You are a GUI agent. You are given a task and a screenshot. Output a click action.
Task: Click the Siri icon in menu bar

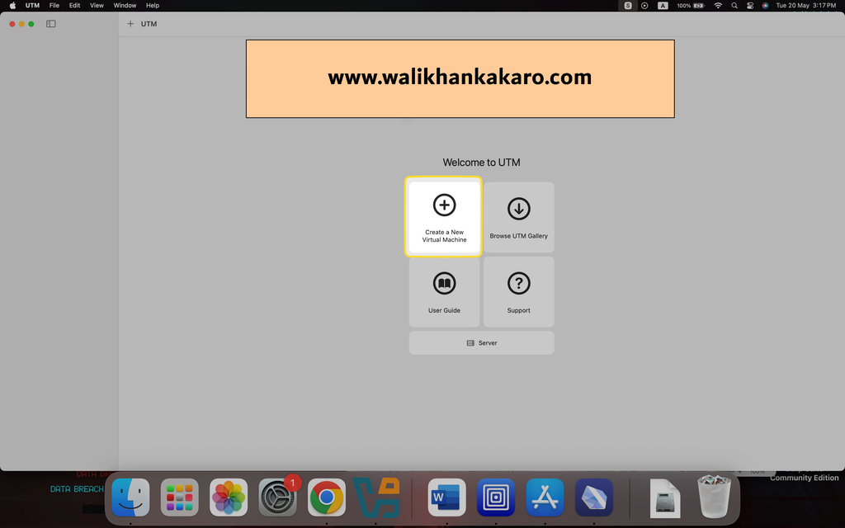tap(765, 6)
